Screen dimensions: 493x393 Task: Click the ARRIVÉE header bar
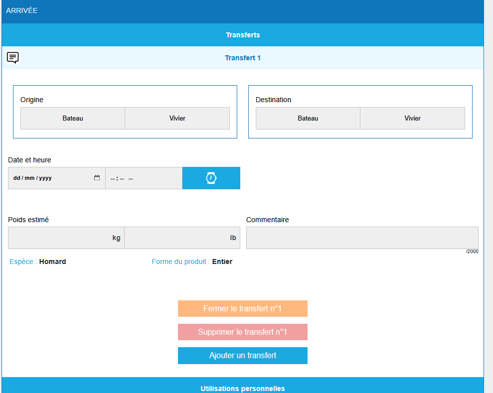point(243,11)
